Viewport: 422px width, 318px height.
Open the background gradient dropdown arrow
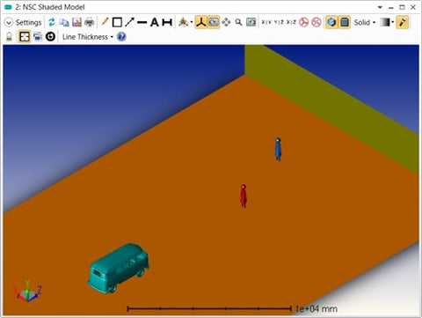point(393,22)
